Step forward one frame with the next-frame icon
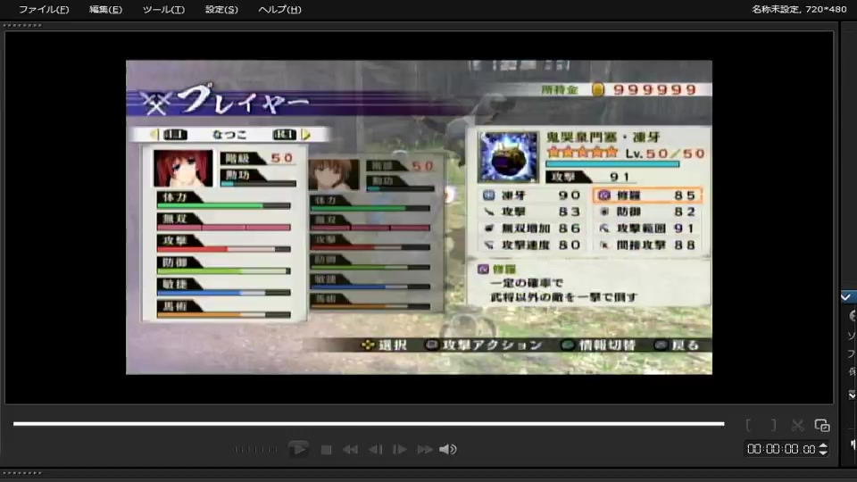857x482 pixels. point(400,450)
